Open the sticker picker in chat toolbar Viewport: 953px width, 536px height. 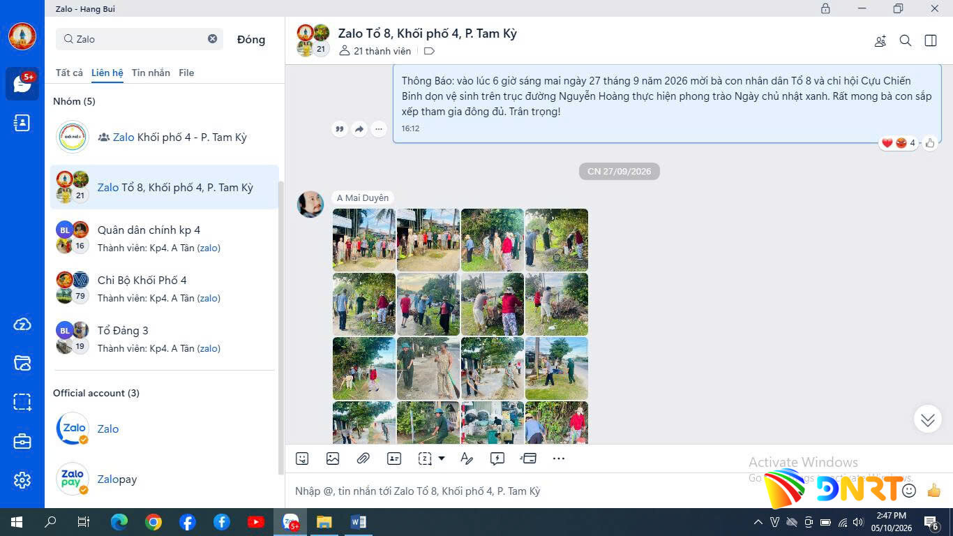[302, 459]
